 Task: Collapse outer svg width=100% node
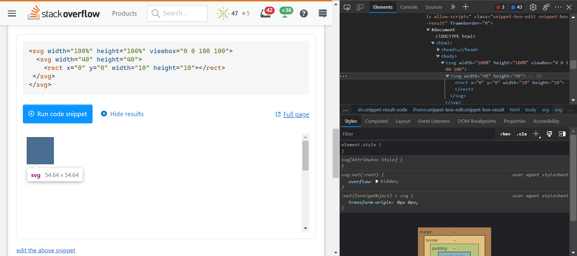(x=443, y=63)
